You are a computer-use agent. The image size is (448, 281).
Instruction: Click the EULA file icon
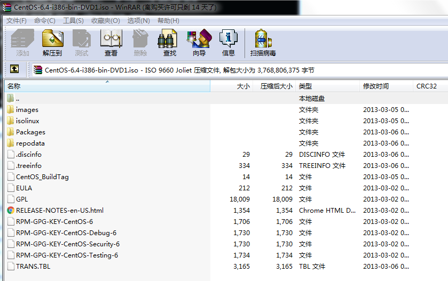11,188
